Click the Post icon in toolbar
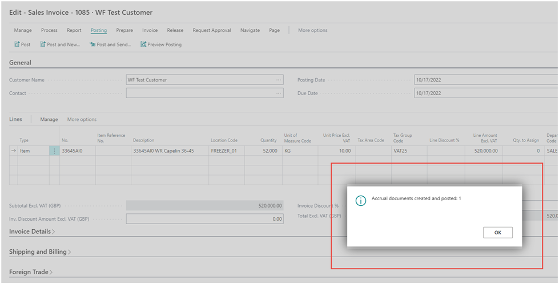559x284 pixels. coord(17,44)
